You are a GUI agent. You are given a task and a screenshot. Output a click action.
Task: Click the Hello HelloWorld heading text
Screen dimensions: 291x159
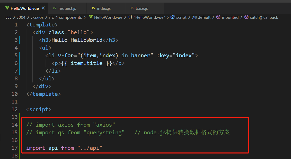(x=77, y=40)
